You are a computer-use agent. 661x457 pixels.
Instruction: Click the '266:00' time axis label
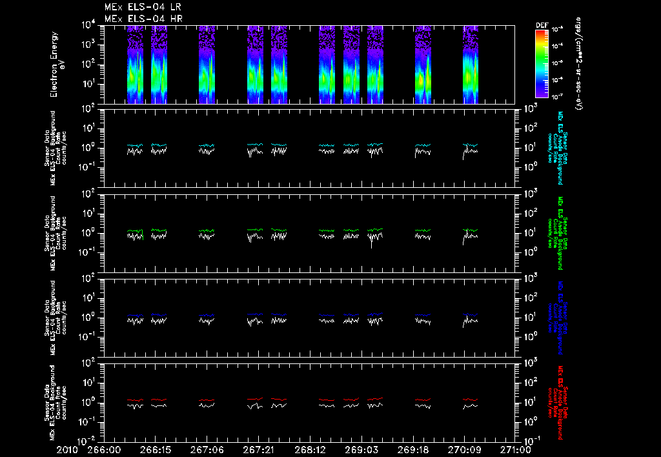coord(104,450)
